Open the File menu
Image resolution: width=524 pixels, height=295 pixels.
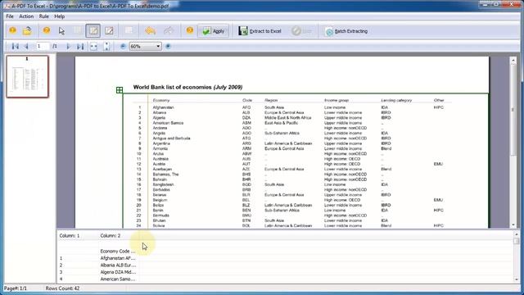coord(10,16)
